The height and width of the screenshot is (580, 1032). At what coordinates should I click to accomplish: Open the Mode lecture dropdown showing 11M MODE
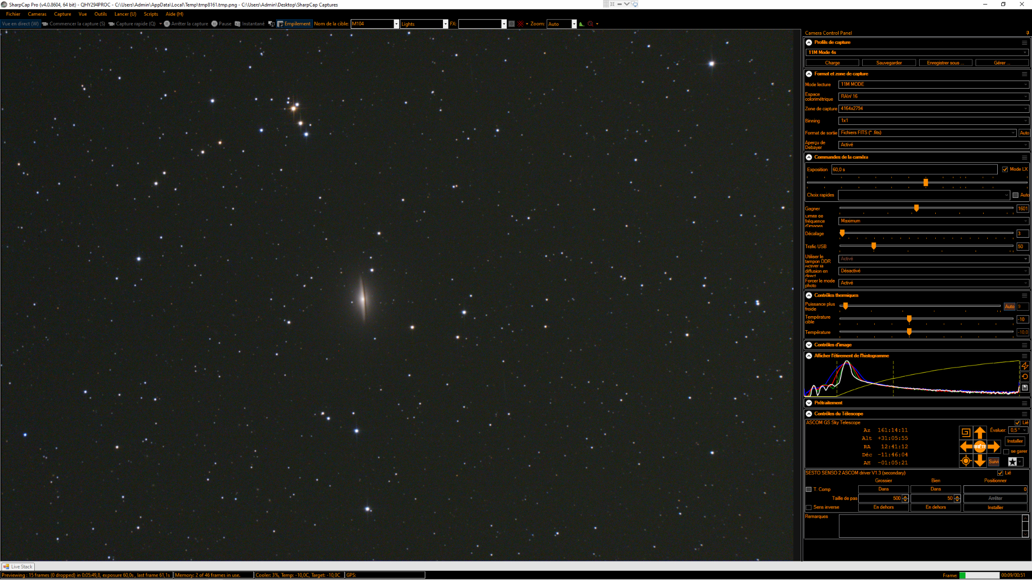coord(933,85)
